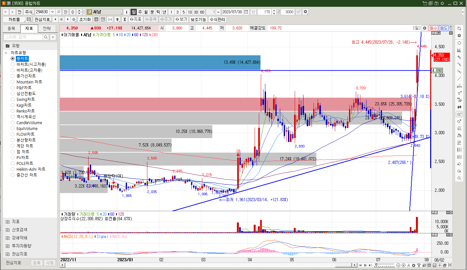Click the gear icon beside [일] label
Image resolution: width=467 pixels, height=270 pixels.
coord(425,28)
